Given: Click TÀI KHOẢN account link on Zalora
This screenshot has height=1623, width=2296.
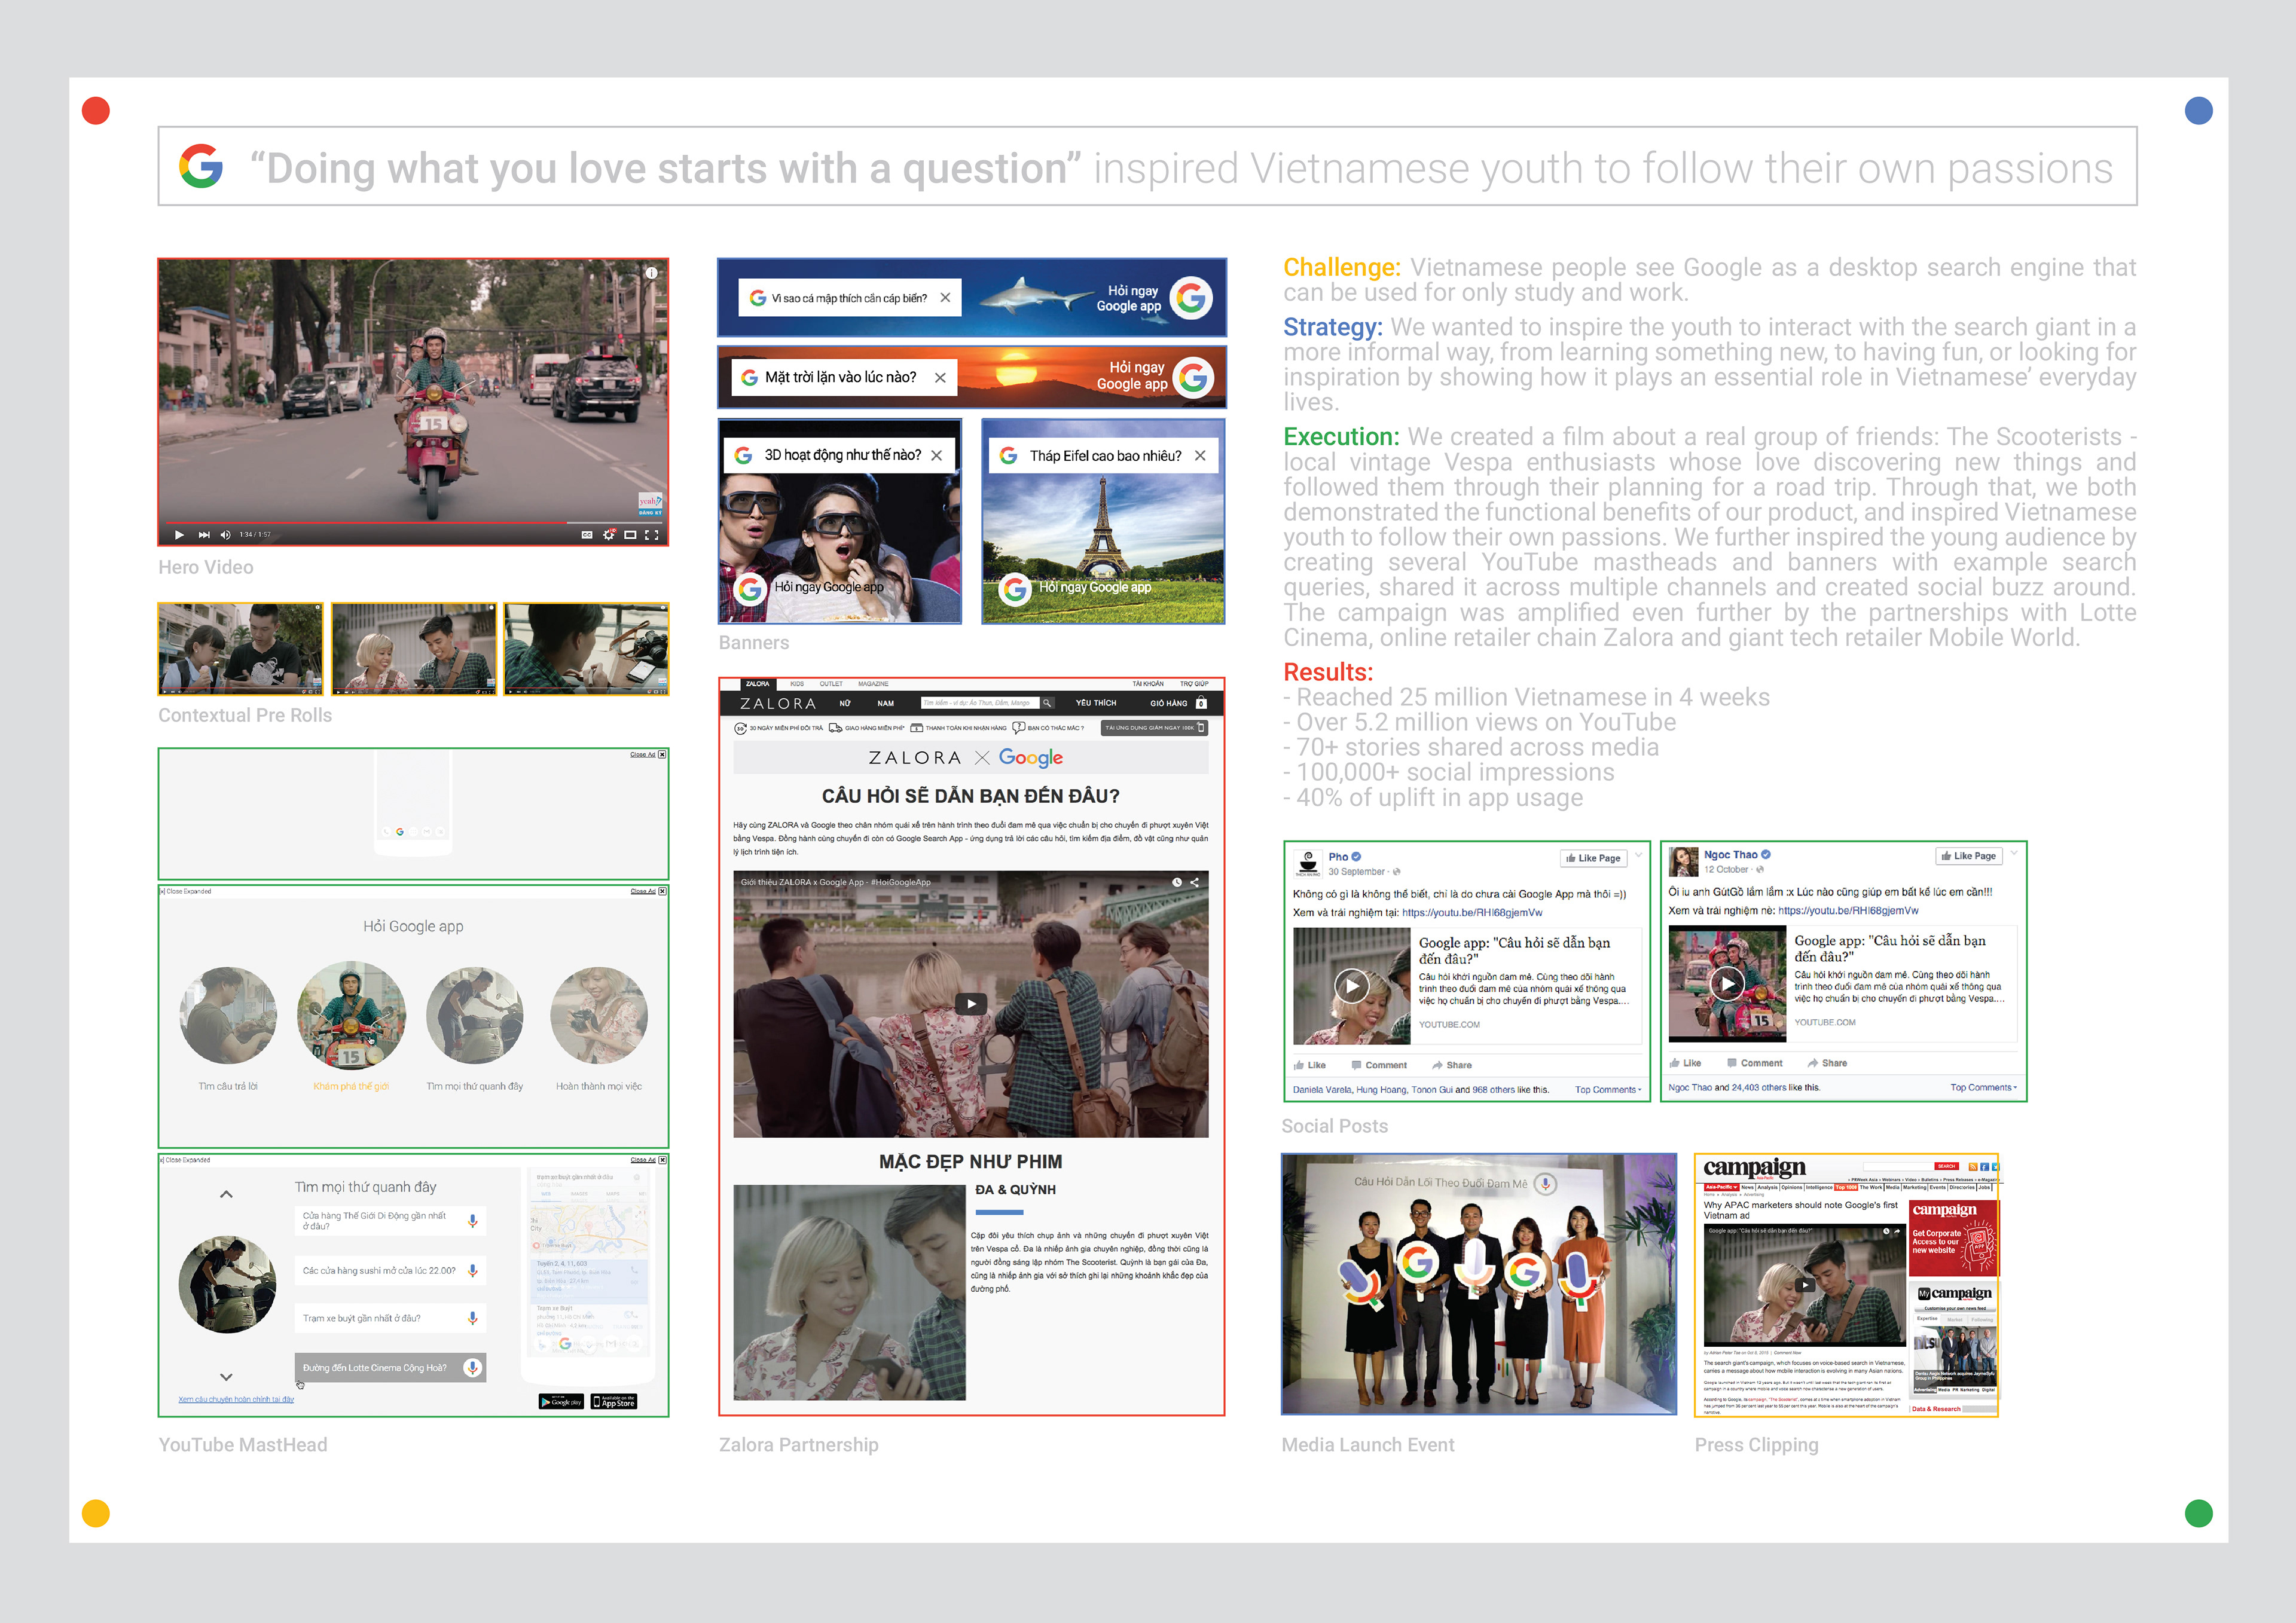Looking at the screenshot, I should coord(1148,684).
